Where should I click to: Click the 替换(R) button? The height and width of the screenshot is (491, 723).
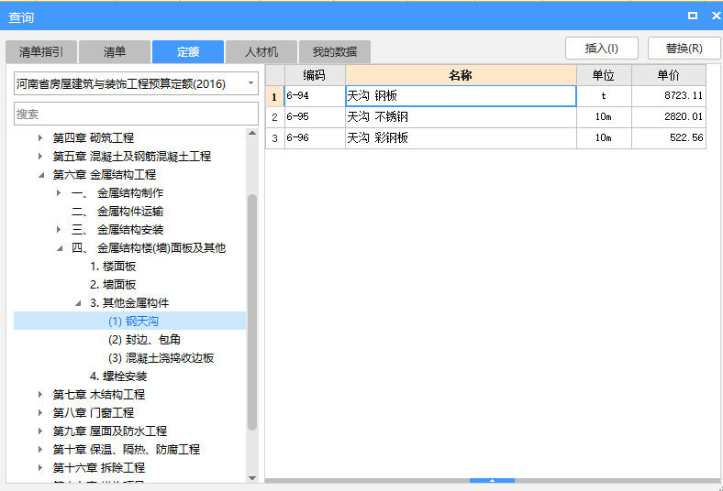pyautogui.click(x=684, y=49)
